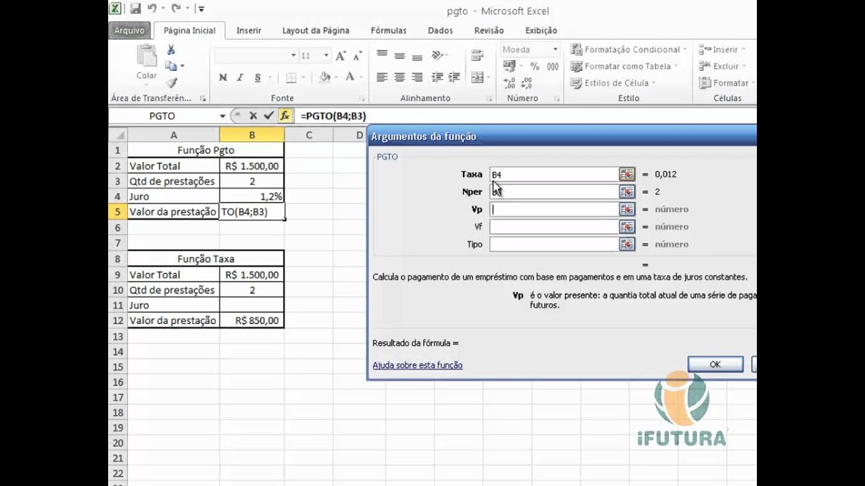
Task: Click align middle icon
Action: [x=399, y=55]
